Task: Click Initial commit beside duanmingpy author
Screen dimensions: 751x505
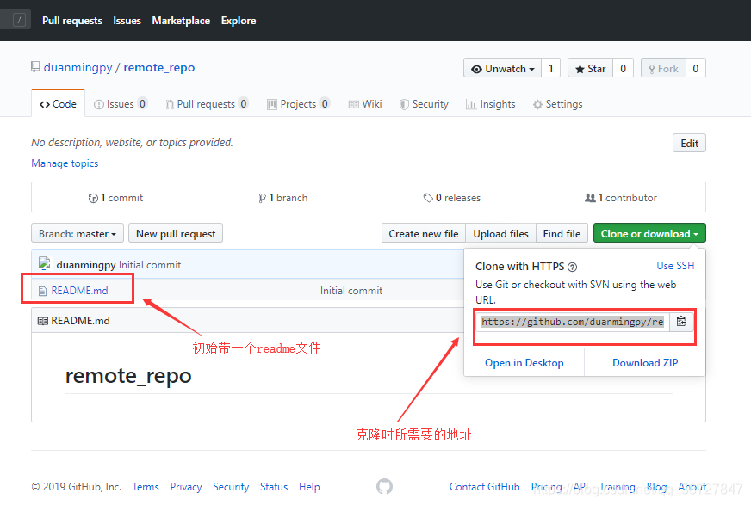Action: coord(150,265)
